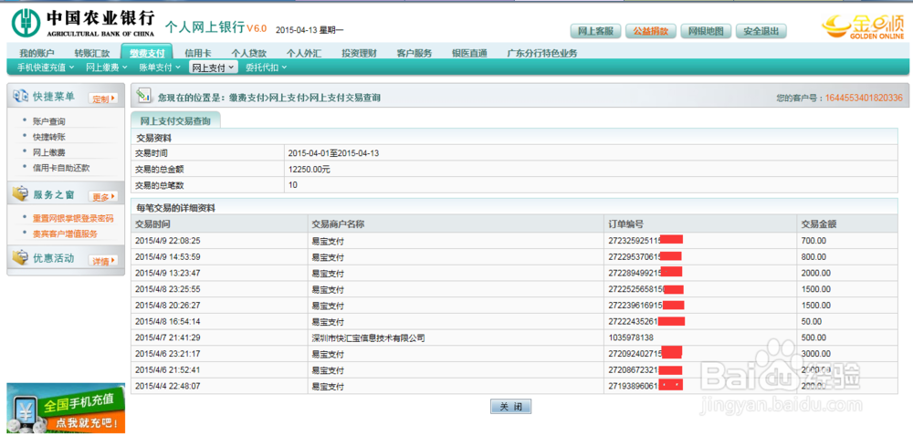Select the 2015/4/8 23:25:55 transaction time
The image size is (913, 436).
(x=168, y=289)
